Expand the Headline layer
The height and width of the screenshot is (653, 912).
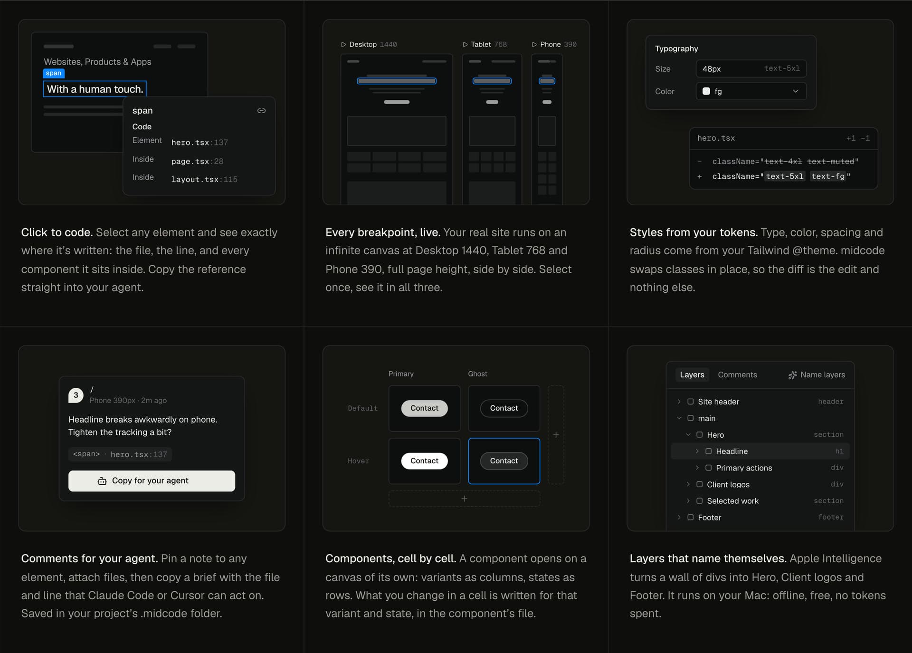[697, 451]
